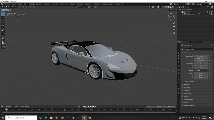214x120 pixels.
Task: Uncheck the Collection exclude checkbox
Action: coord(207,12)
